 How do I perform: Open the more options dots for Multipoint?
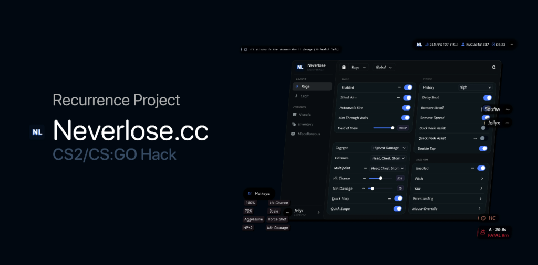365,168
